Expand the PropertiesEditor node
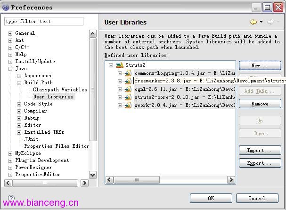286x210 pixels. (10, 175)
